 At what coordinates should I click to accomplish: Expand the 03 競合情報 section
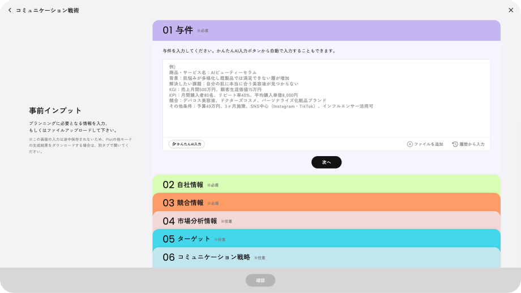click(x=326, y=202)
